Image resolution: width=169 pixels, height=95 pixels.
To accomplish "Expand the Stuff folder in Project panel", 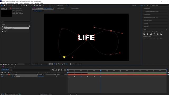I will point(1,32).
